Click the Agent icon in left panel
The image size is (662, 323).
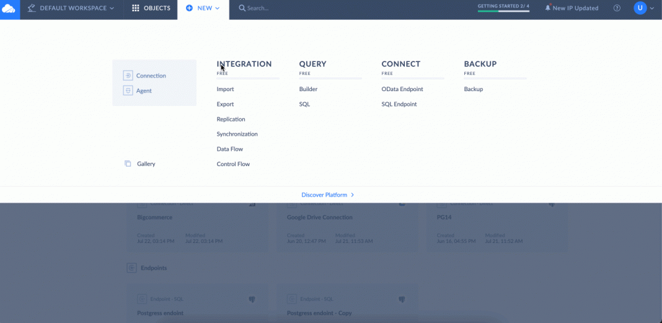128,91
